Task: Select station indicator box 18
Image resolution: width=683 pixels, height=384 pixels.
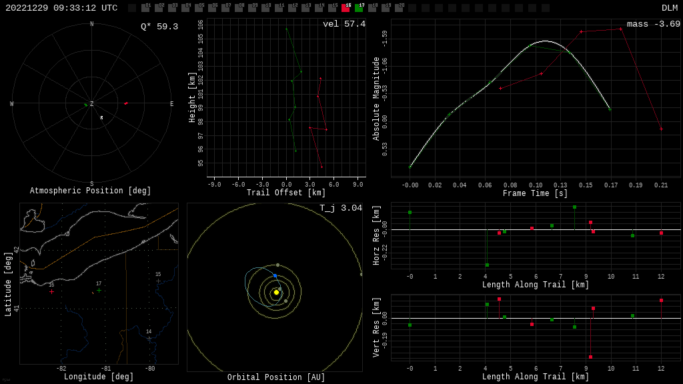Action: coord(372,7)
